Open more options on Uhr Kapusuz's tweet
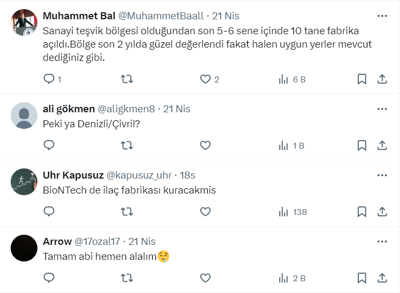 (382, 175)
